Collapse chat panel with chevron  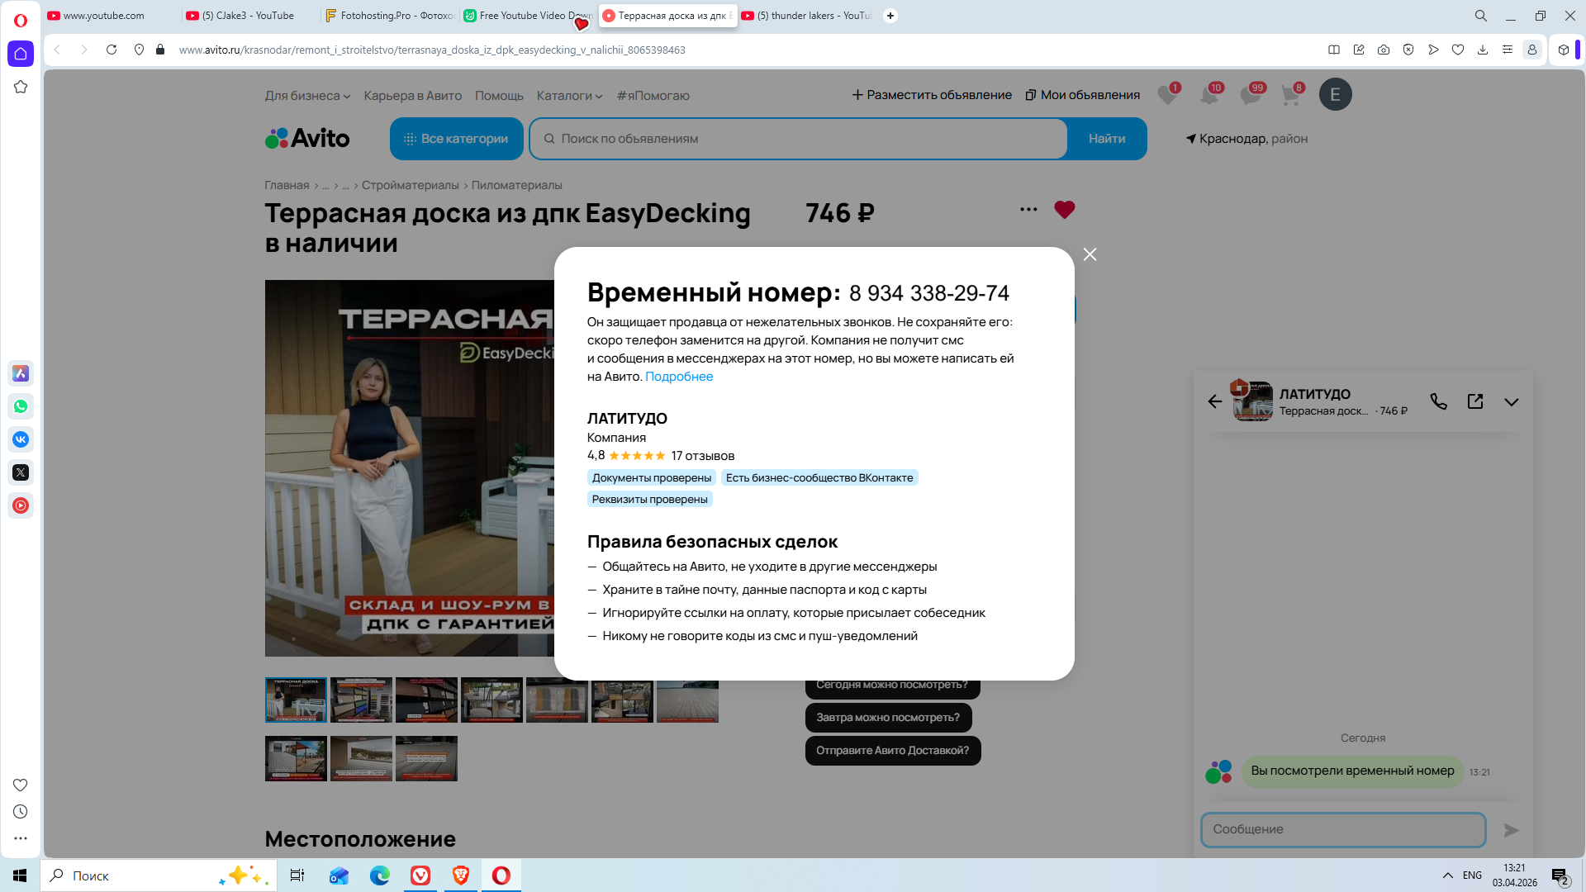[1511, 402]
